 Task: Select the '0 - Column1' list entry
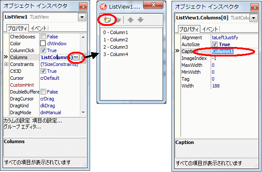click(115, 32)
